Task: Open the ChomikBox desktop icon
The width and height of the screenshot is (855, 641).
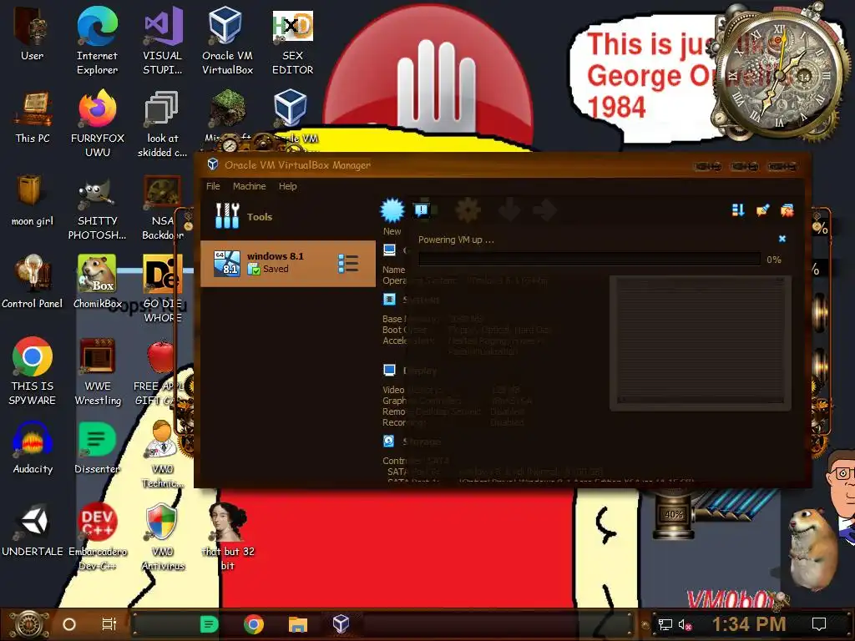Action: (97, 282)
